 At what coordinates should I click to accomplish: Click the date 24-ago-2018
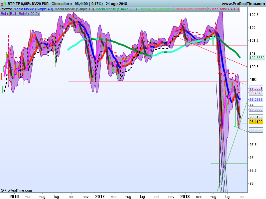116,4
